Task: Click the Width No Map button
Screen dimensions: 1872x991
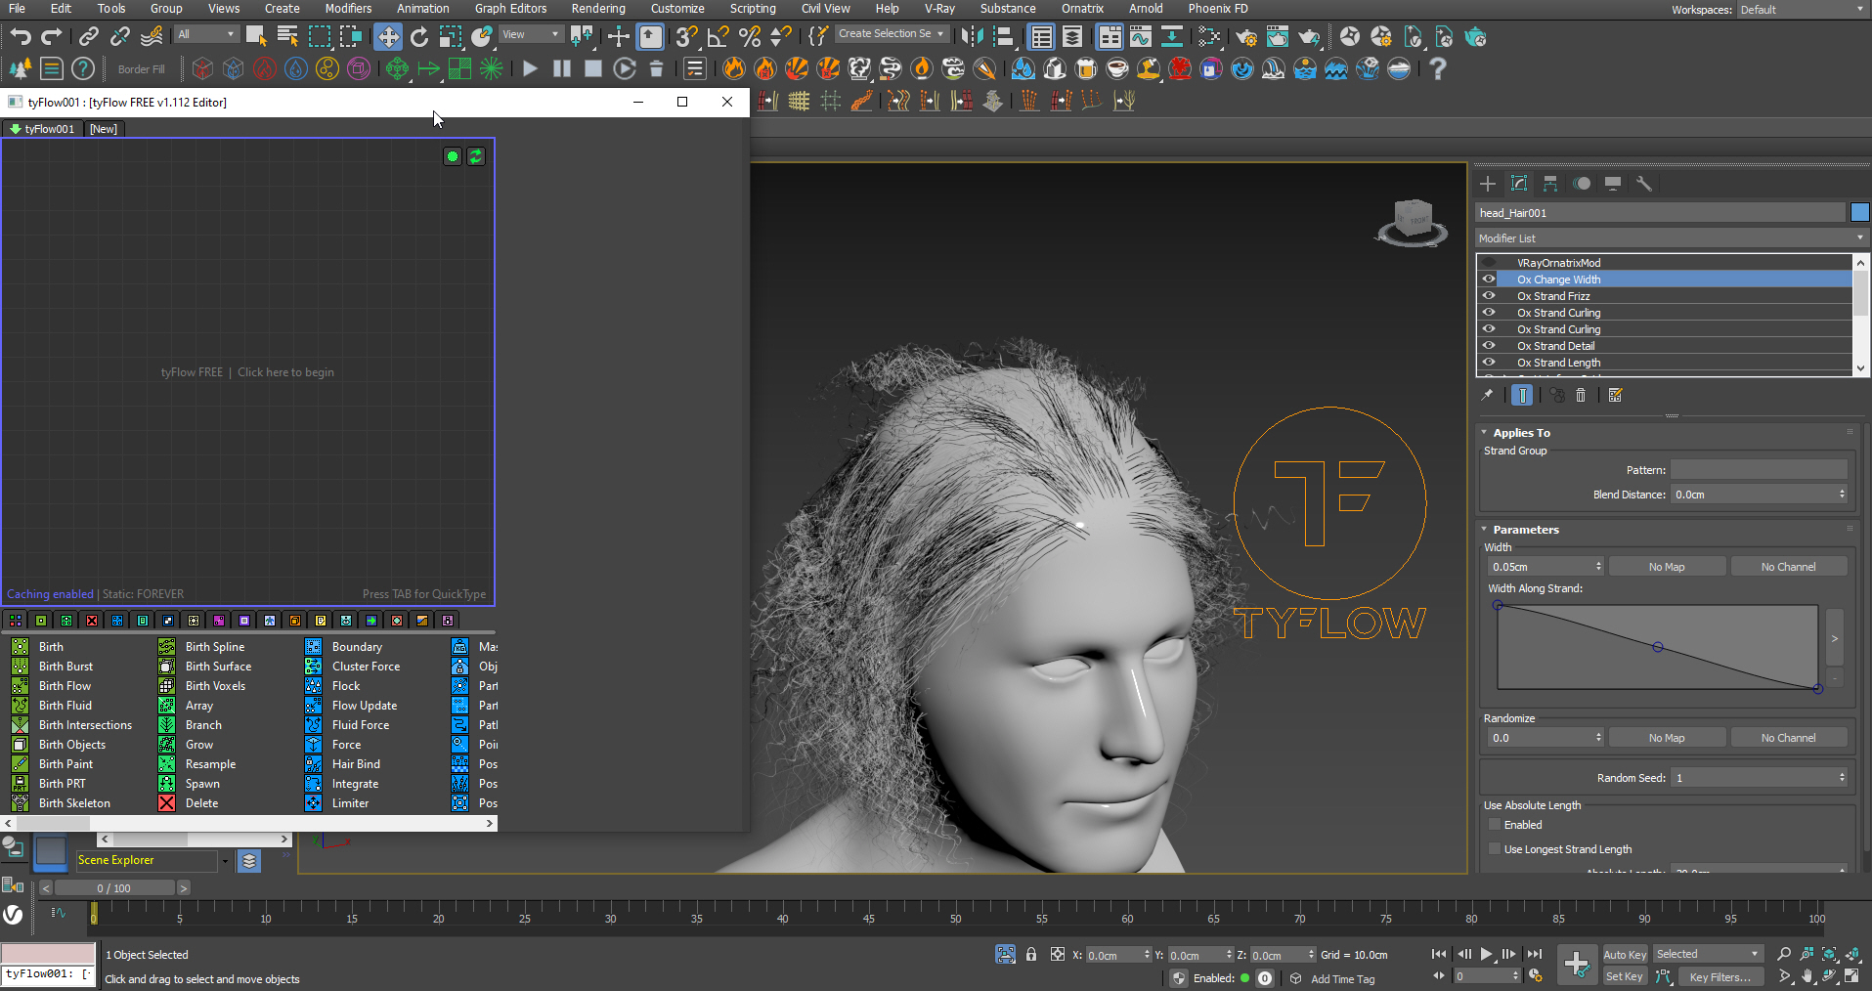Action: coord(1667,567)
